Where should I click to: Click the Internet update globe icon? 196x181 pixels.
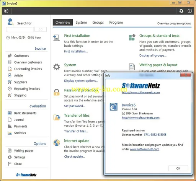57,143
